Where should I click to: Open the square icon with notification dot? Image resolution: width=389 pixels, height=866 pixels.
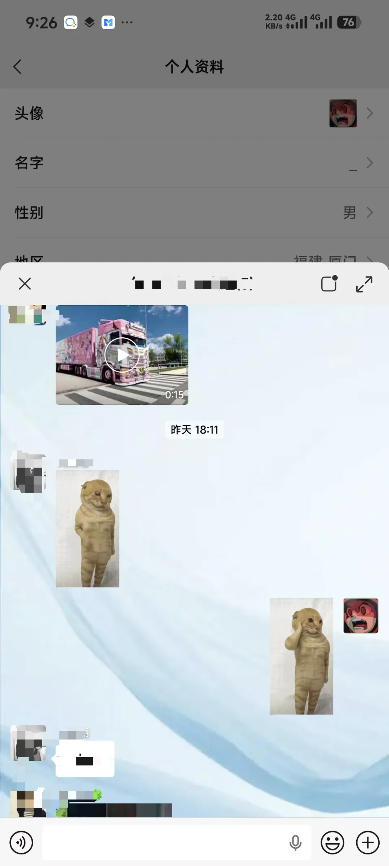coord(329,284)
